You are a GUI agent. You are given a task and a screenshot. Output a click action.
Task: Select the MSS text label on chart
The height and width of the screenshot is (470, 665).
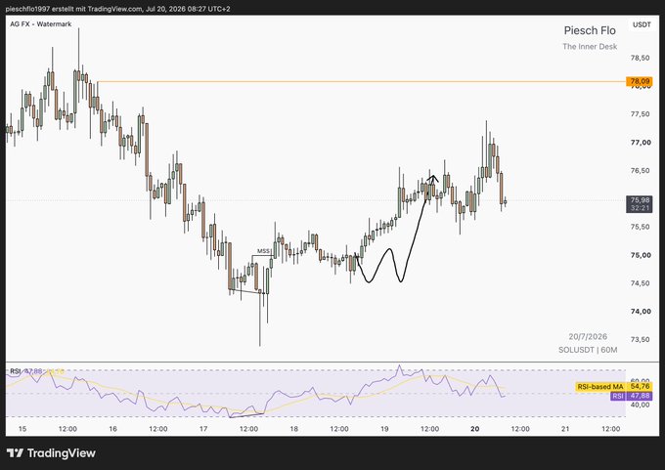[x=263, y=251]
